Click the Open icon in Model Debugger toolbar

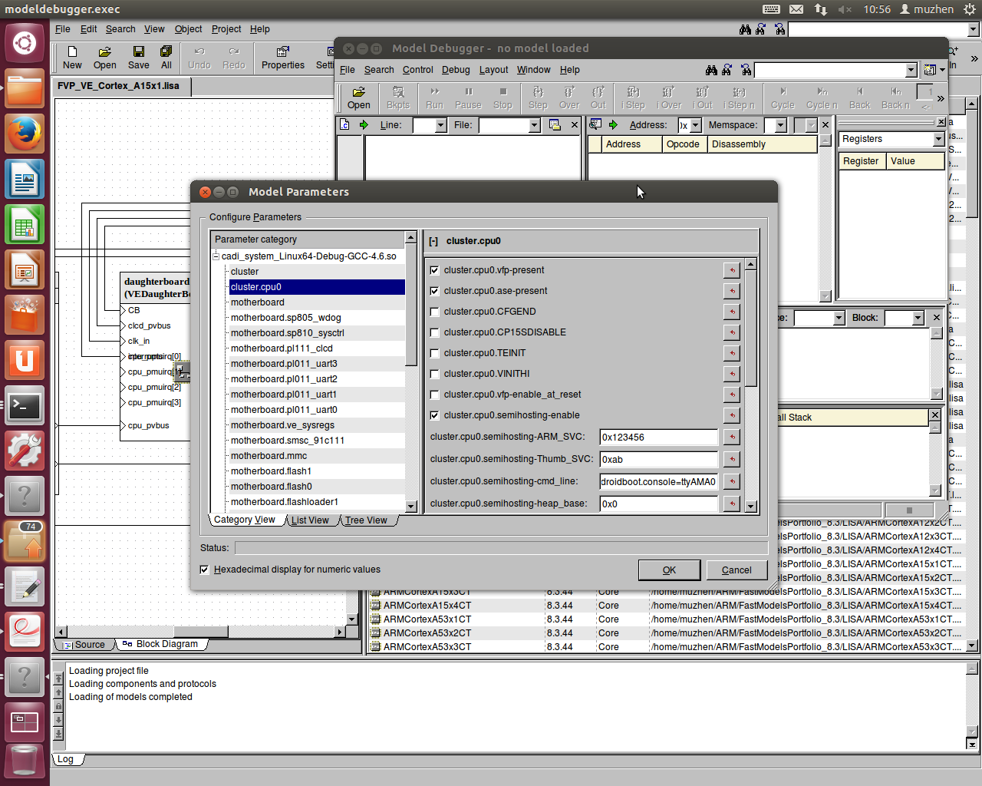(x=358, y=97)
